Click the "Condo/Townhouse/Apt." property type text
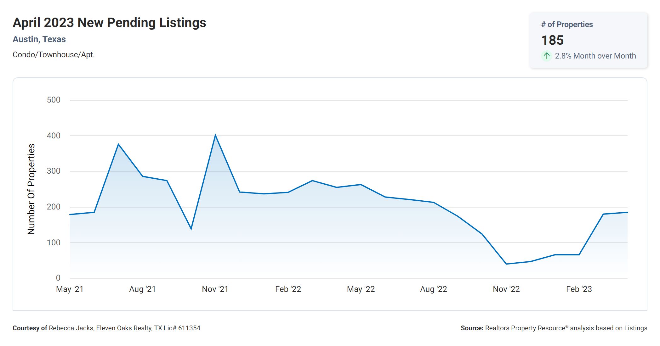 pyautogui.click(x=54, y=55)
